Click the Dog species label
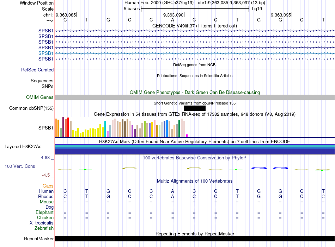Viewport: 335px width, 247px height. click(x=49, y=207)
